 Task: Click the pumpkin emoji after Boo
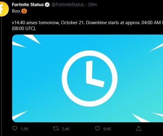(x=24, y=11)
